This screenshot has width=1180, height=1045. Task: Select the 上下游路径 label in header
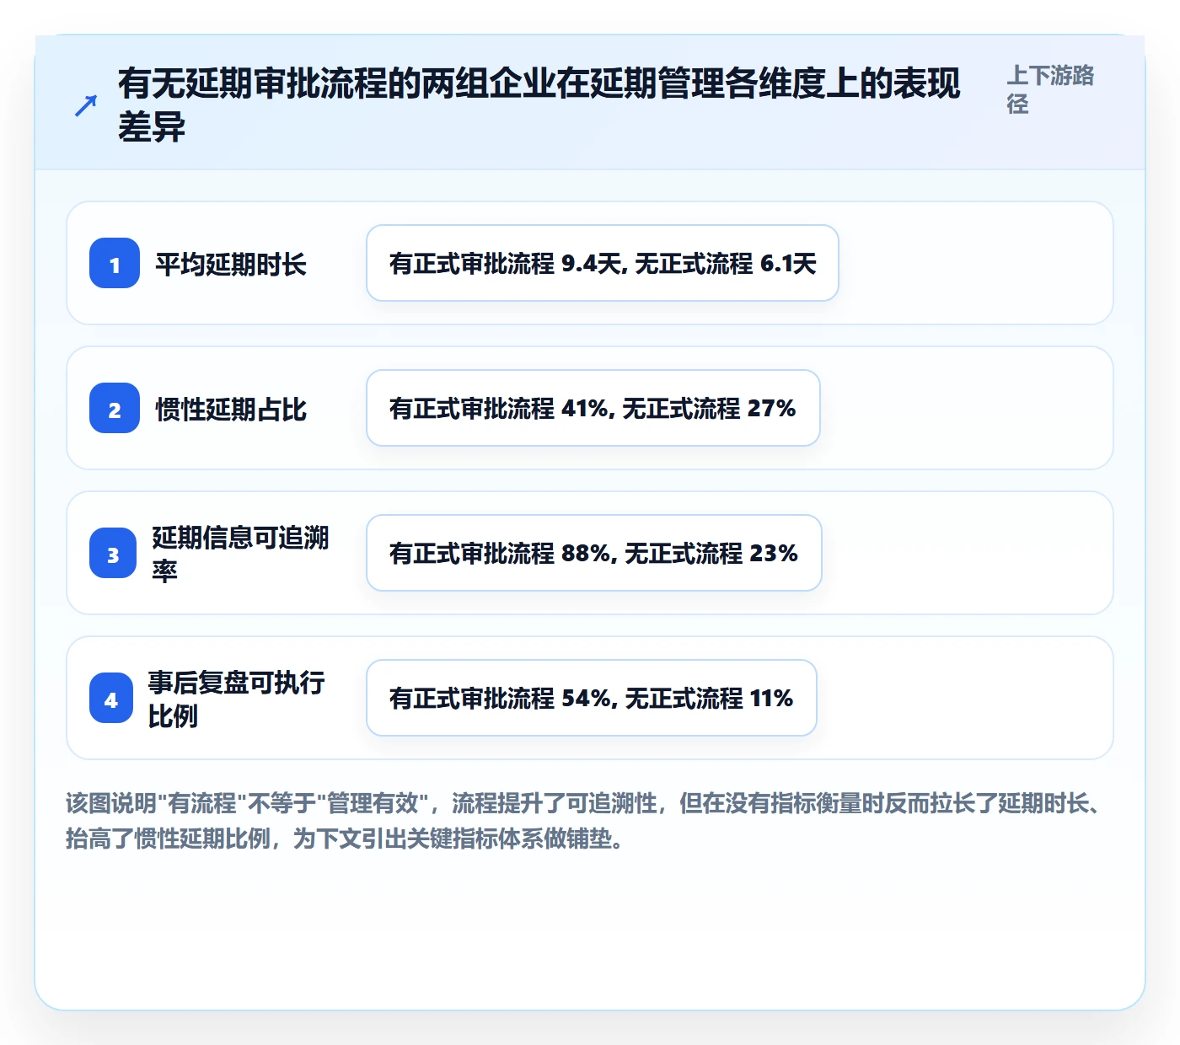(x=1050, y=89)
